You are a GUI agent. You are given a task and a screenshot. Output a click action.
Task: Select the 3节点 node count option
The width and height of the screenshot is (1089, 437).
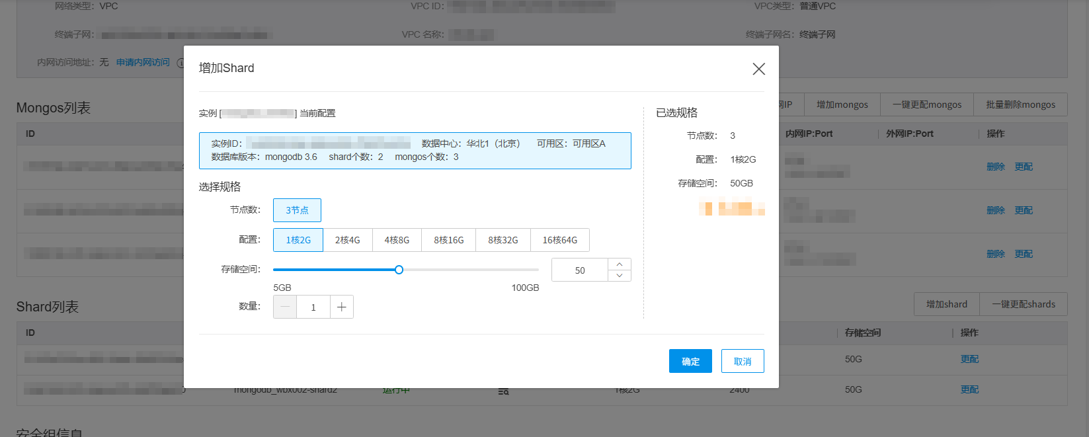pos(297,210)
